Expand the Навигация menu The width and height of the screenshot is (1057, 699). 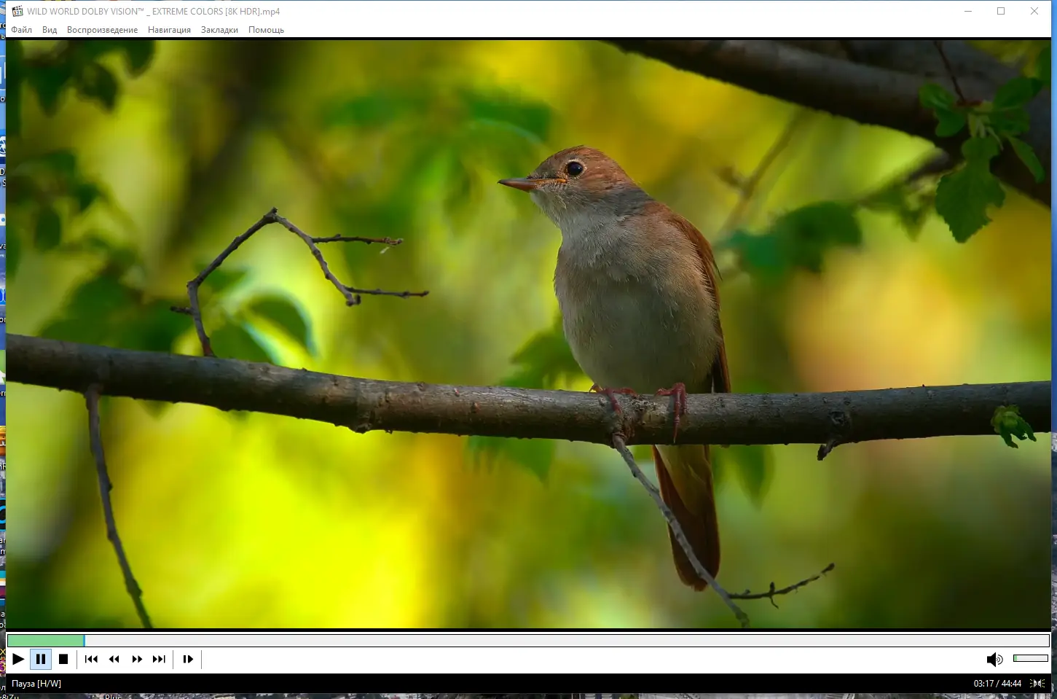point(169,30)
